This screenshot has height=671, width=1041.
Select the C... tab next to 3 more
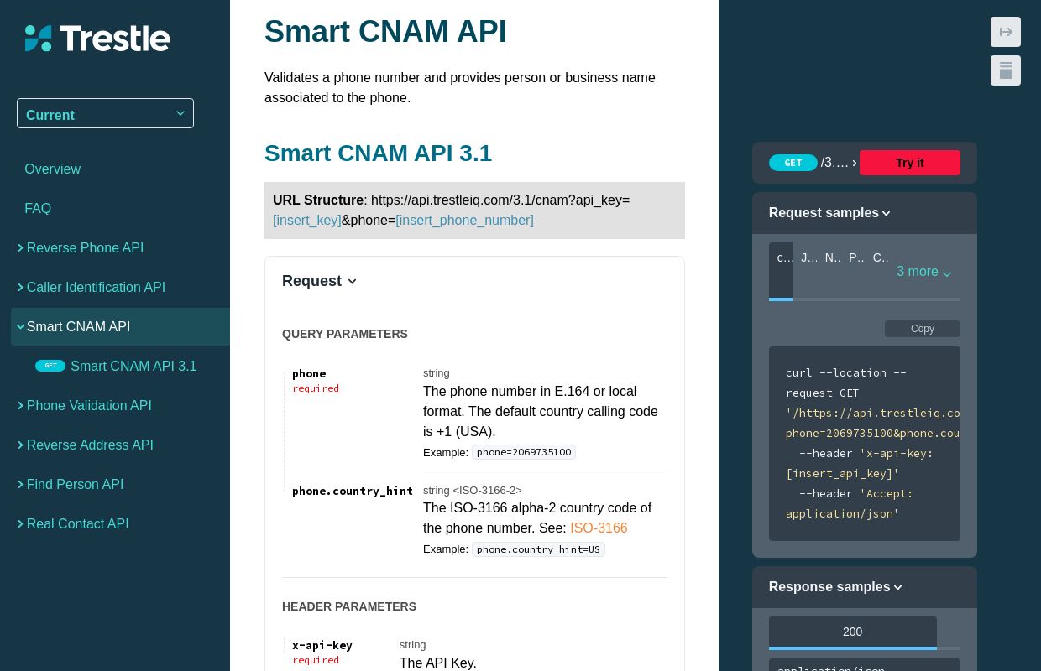coord(880,257)
